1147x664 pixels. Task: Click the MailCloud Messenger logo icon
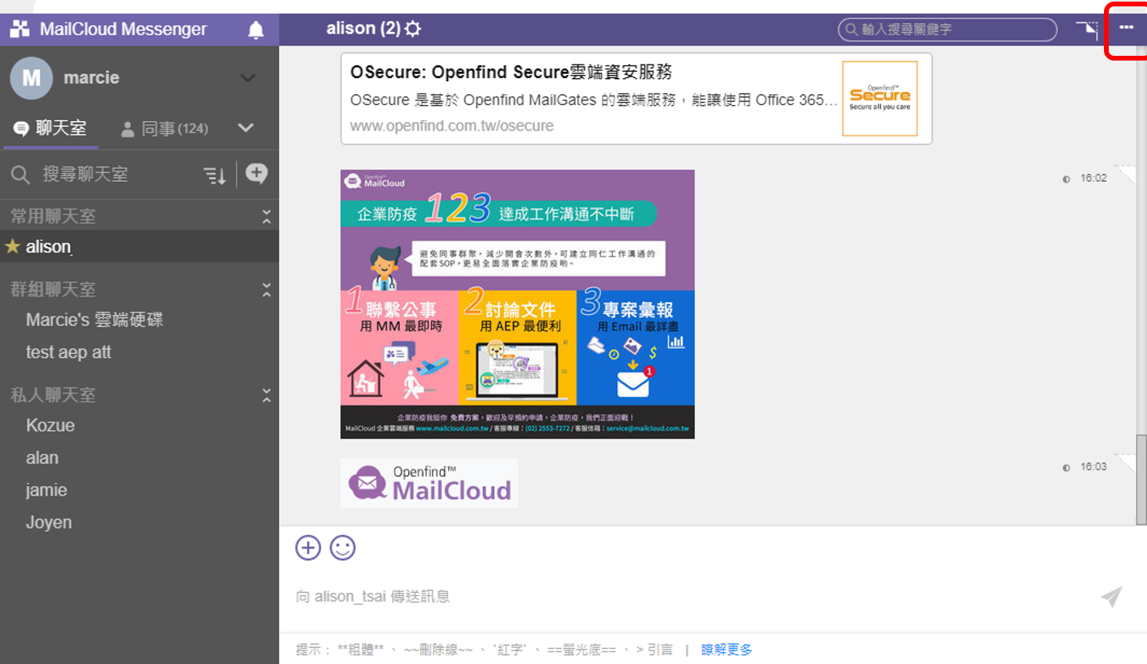click(20, 29)
